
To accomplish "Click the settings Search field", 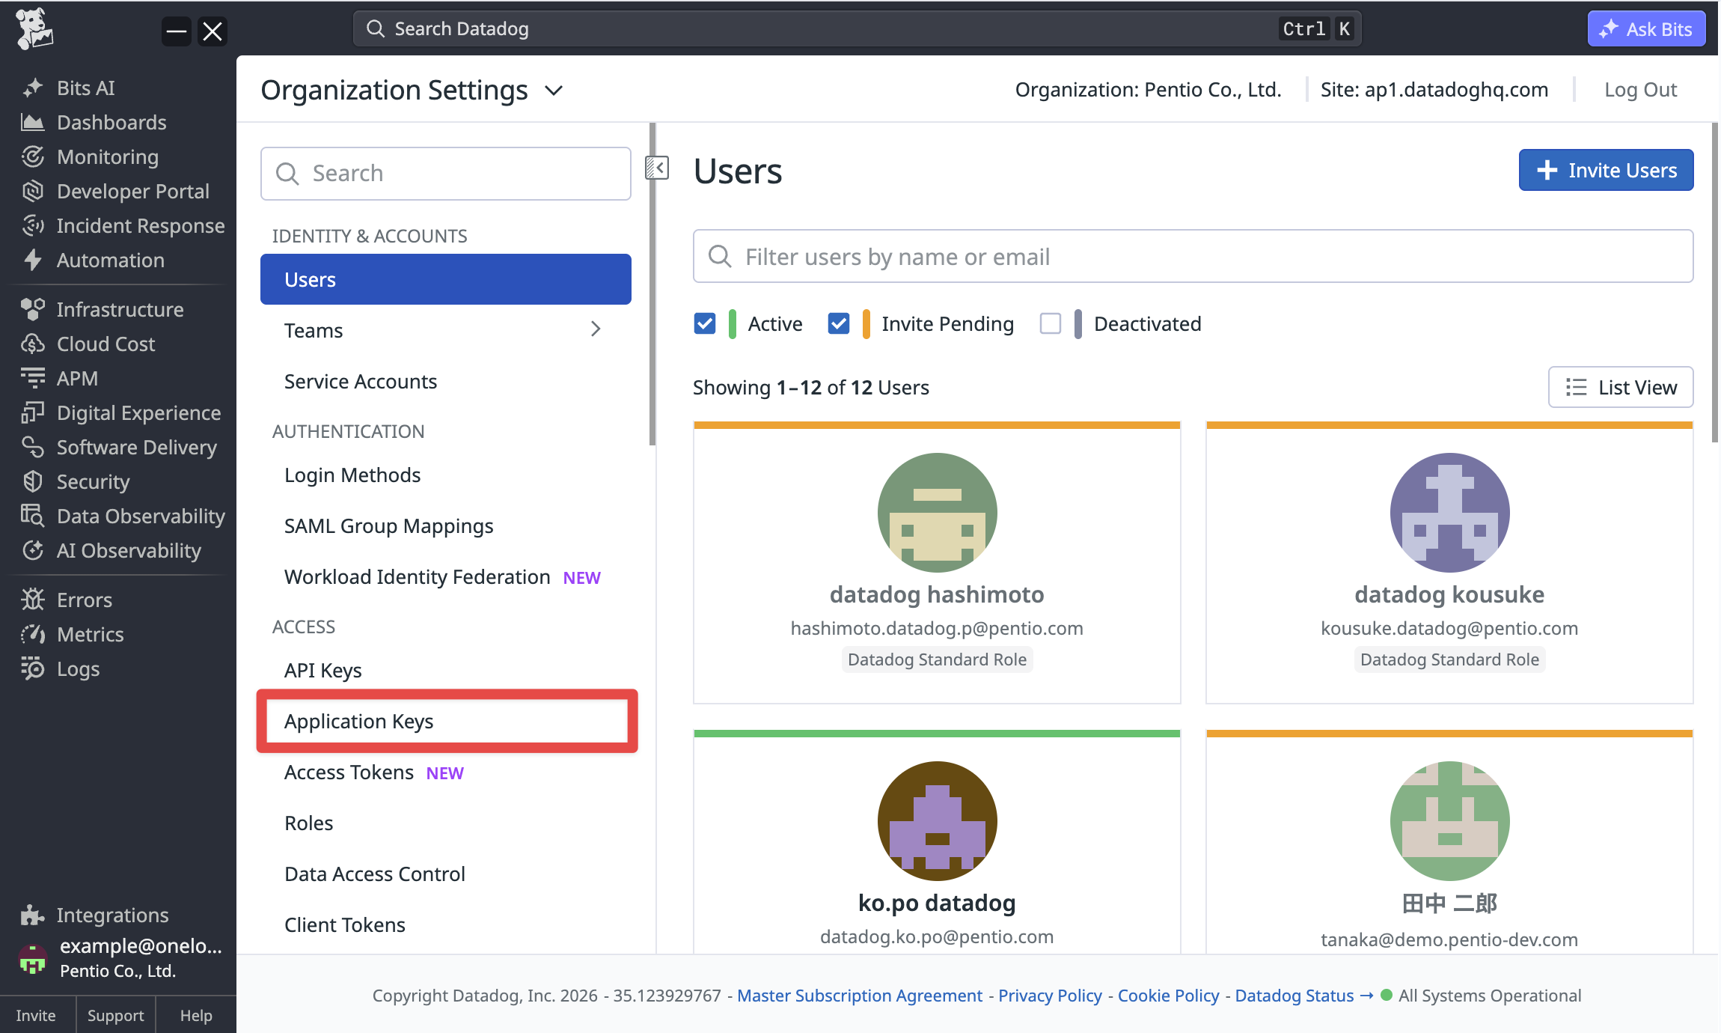I will pyautogui.click(x=446, y=174).
